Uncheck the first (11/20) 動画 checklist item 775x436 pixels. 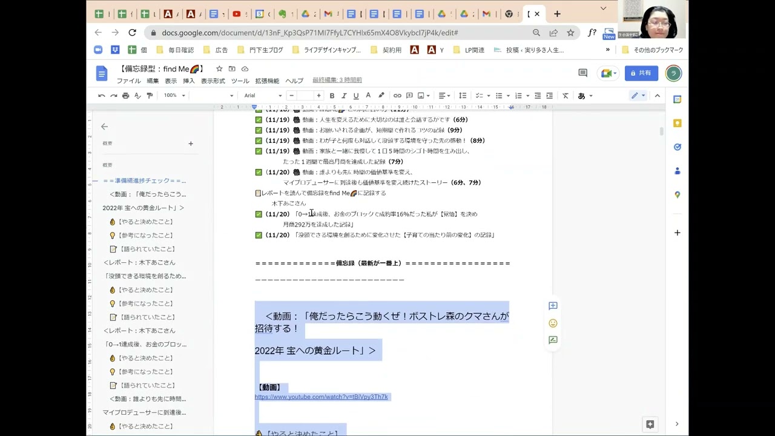coord(259,173)
